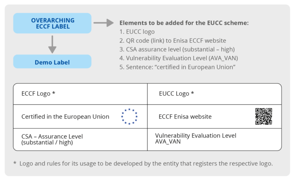The height and width of the screenshot is (180, 294).
Task: Click the QR code image
Action: click(264, 117)
